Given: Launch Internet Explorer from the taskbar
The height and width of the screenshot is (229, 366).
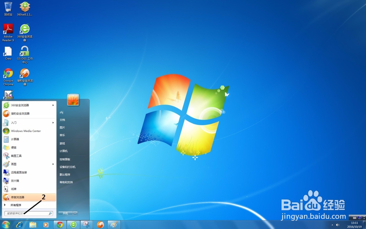Looking at the screenshot, I should [x=19, y=225].
